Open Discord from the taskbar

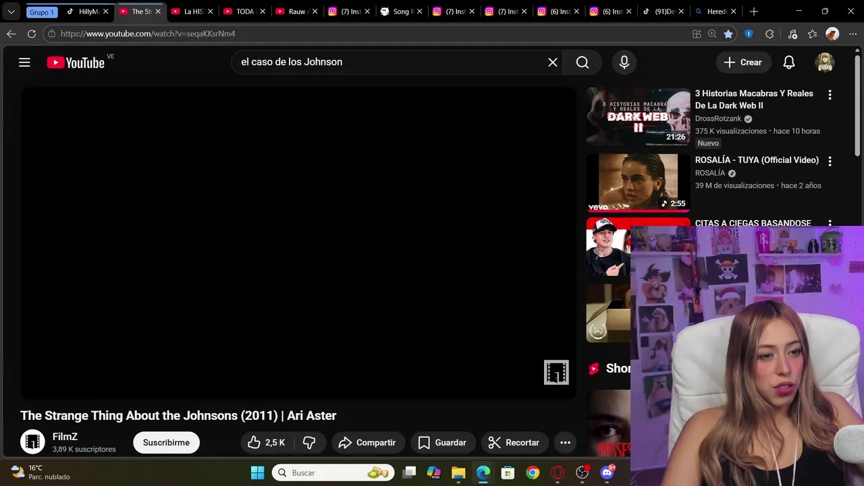click(607, 473)
